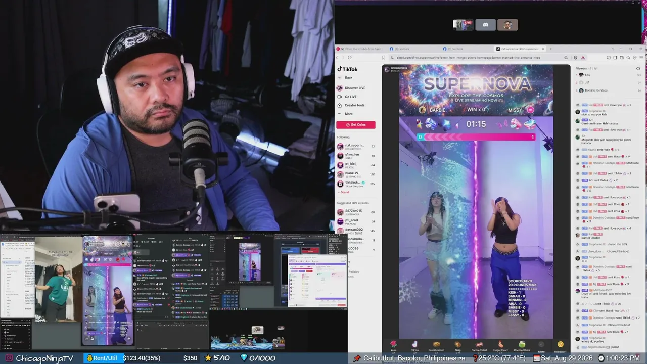Image resolution: width=647 pixels, height=364 pixels.
Task: Send a Coconut Drink gift
Action: pos(522,346)
